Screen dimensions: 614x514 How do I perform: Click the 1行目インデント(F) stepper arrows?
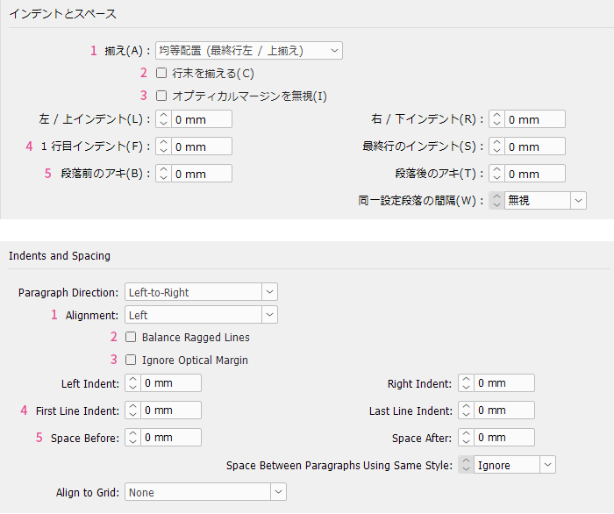coord(162,146)
